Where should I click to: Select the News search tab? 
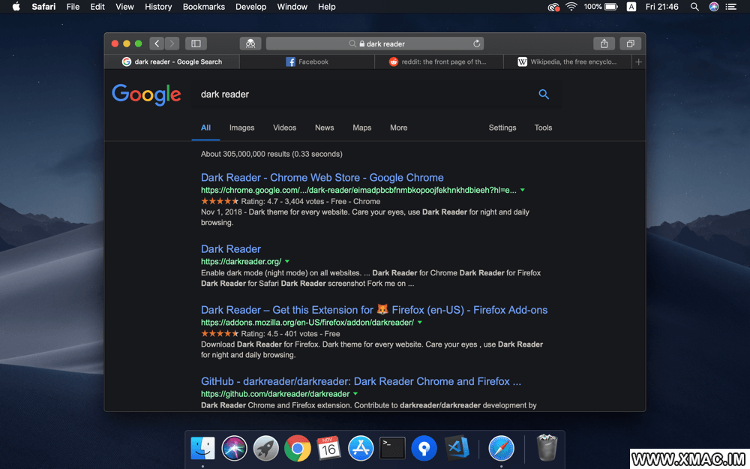pos(324,128)
